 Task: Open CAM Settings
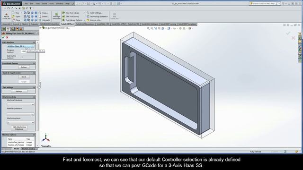point(95,13)
